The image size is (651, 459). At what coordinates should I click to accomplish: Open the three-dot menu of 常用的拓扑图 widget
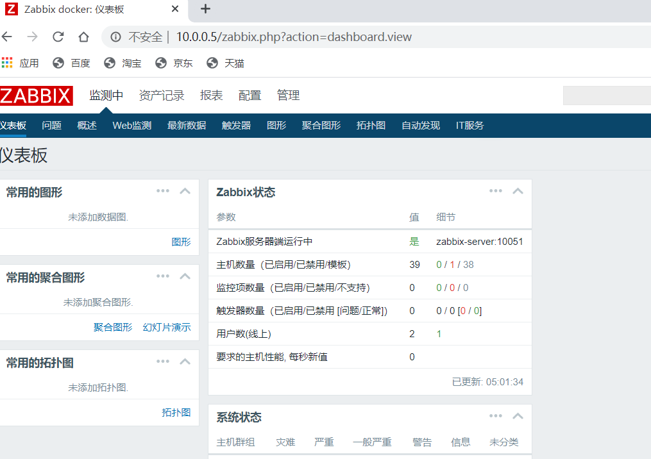163,362
